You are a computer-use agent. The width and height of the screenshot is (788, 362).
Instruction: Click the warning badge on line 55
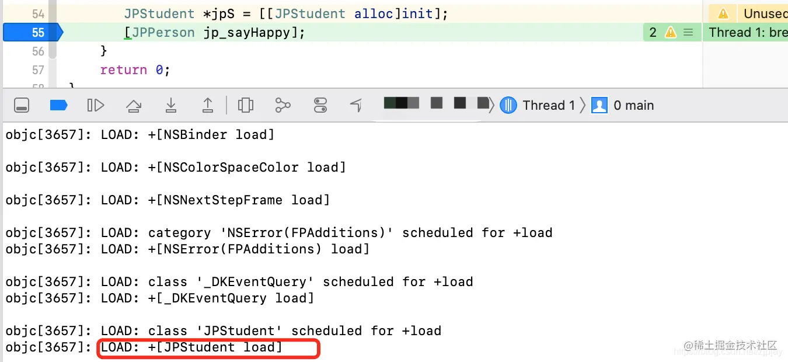(x=670, y=32)
